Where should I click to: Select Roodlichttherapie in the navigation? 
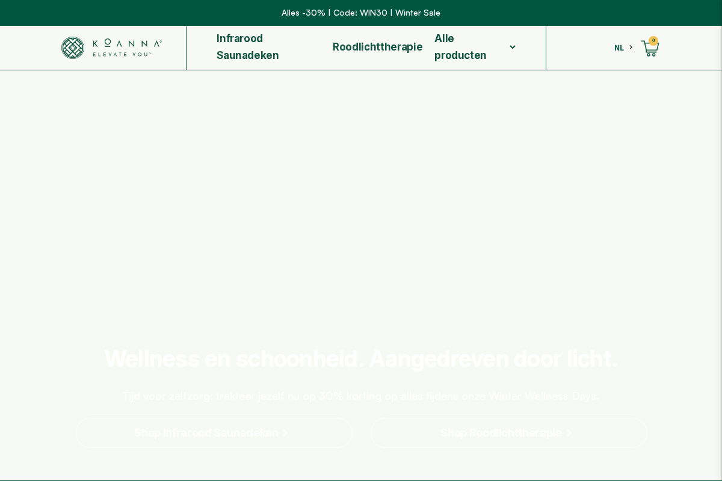tap(377, 47)
